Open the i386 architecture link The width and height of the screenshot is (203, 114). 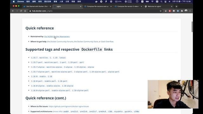110,111
